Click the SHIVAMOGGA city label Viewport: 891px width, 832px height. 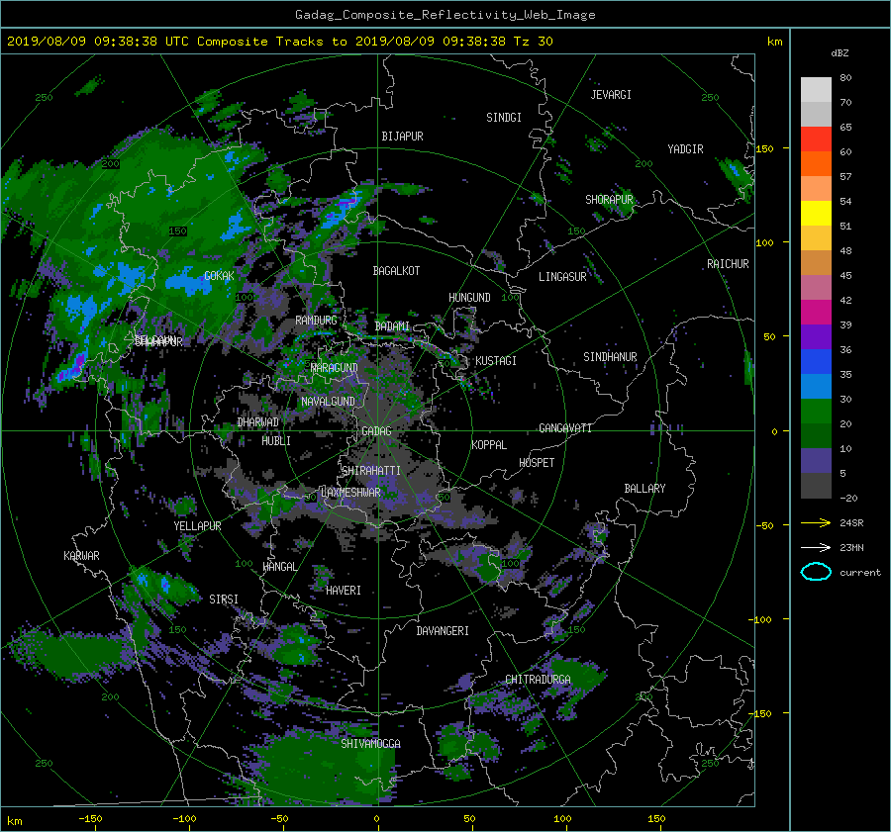click(x=370, y=744)
